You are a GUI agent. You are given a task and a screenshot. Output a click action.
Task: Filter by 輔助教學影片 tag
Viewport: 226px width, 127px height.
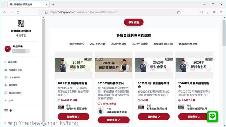coord(77,44)
